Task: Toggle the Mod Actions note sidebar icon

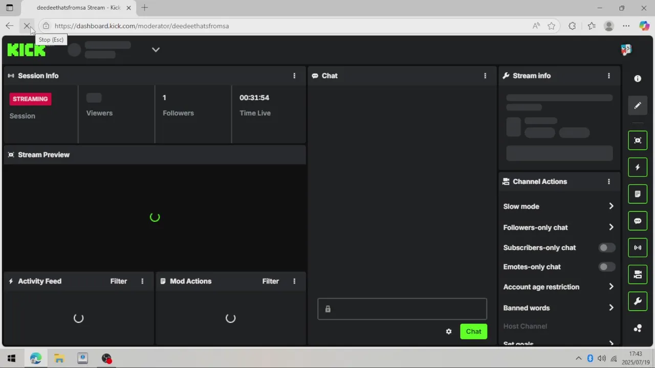Action: [x=638, y=194]
